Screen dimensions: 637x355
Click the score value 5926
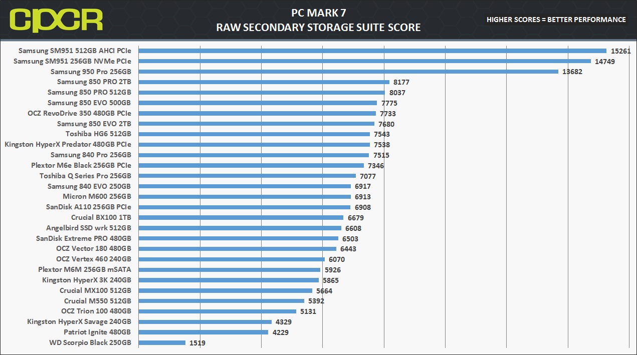pyautogui.click(x=332, y=270)
